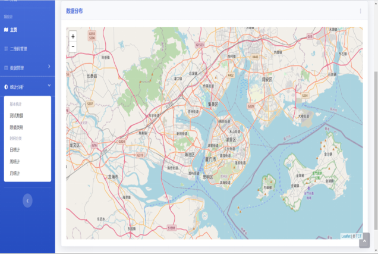Click the G324 road shield on map
Screen dimensions: 378x254
[121, 142]
